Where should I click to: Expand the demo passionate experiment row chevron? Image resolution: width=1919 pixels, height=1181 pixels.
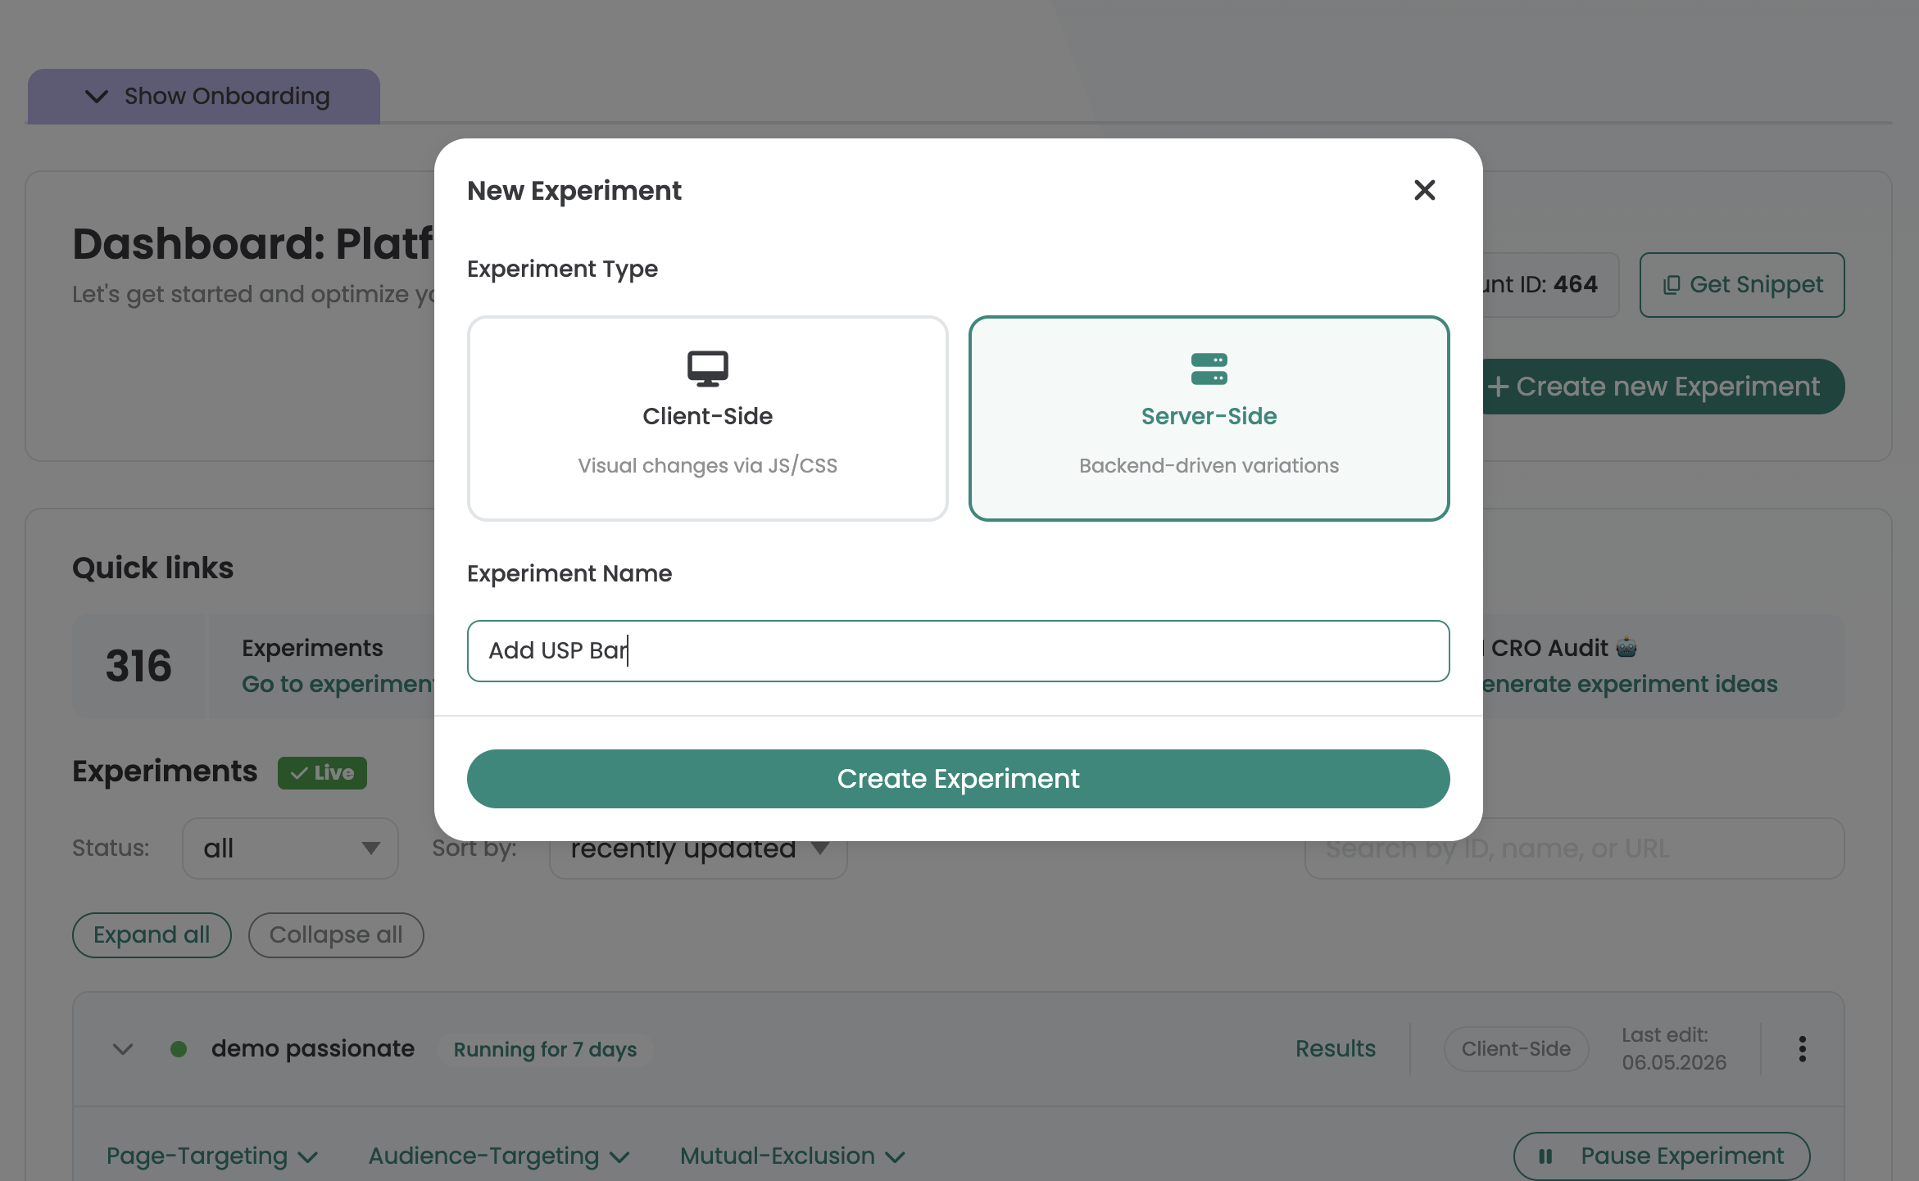coord(123,1049)
